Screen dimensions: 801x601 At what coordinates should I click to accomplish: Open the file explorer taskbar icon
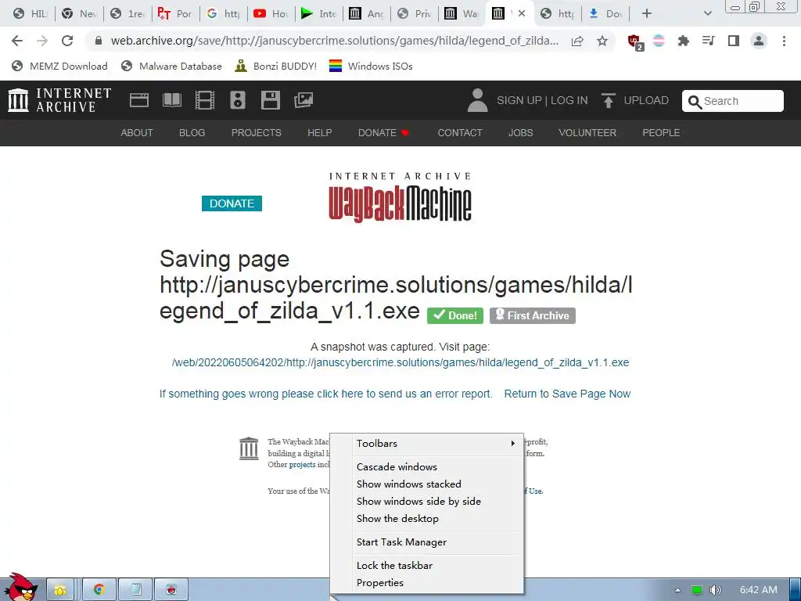point(61,589)
